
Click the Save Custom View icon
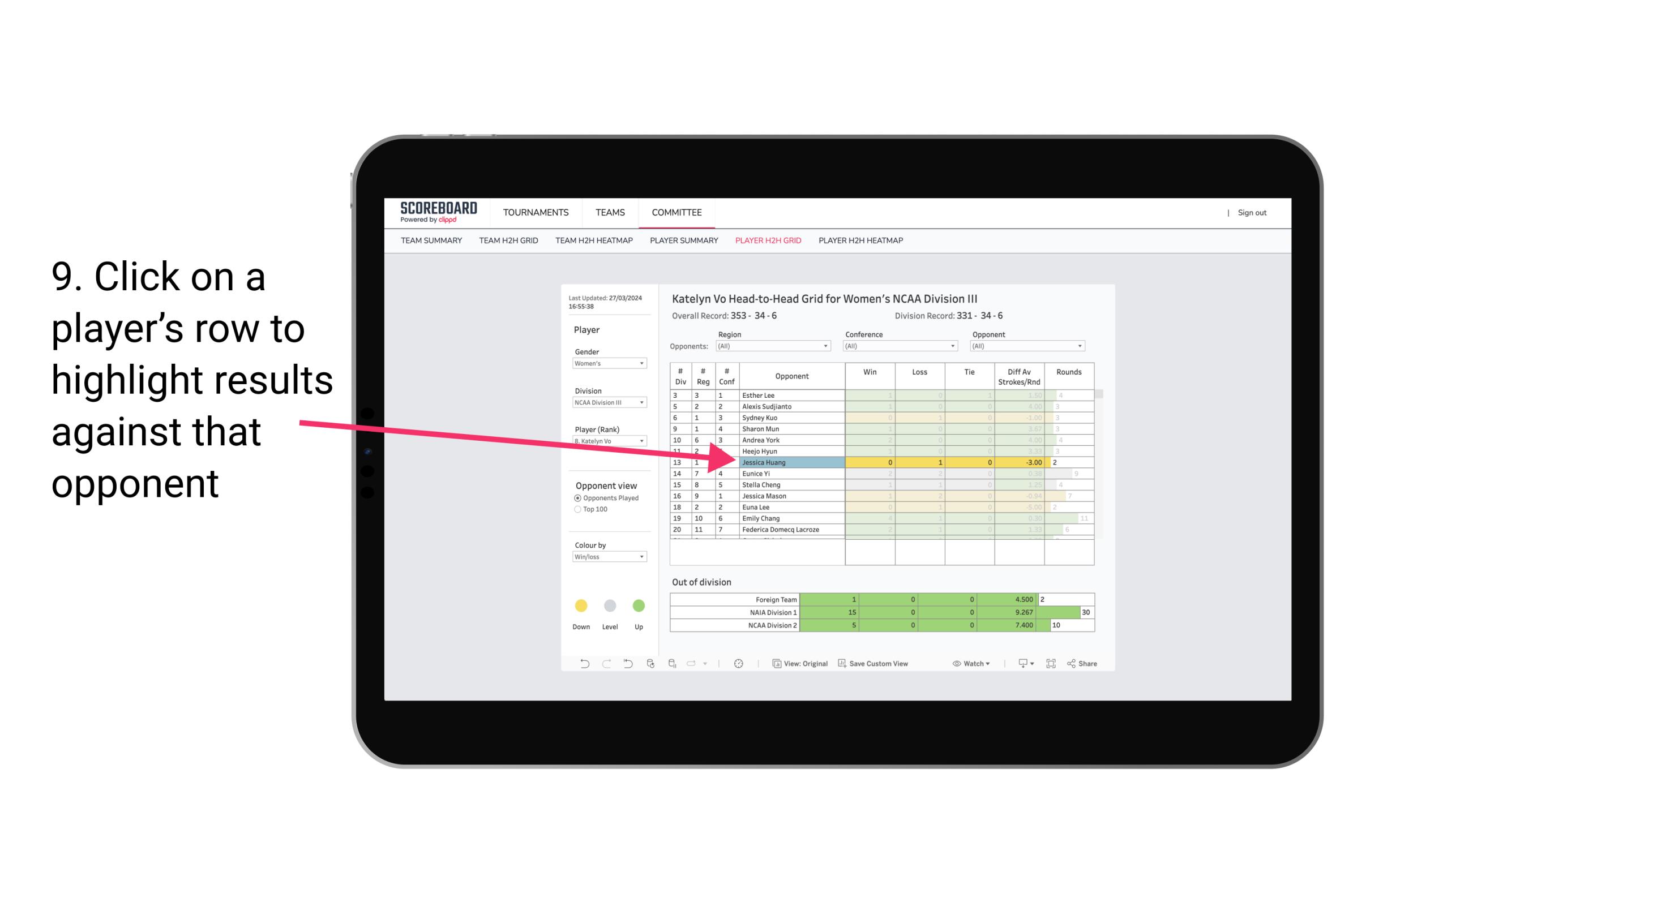coord(842,664)
